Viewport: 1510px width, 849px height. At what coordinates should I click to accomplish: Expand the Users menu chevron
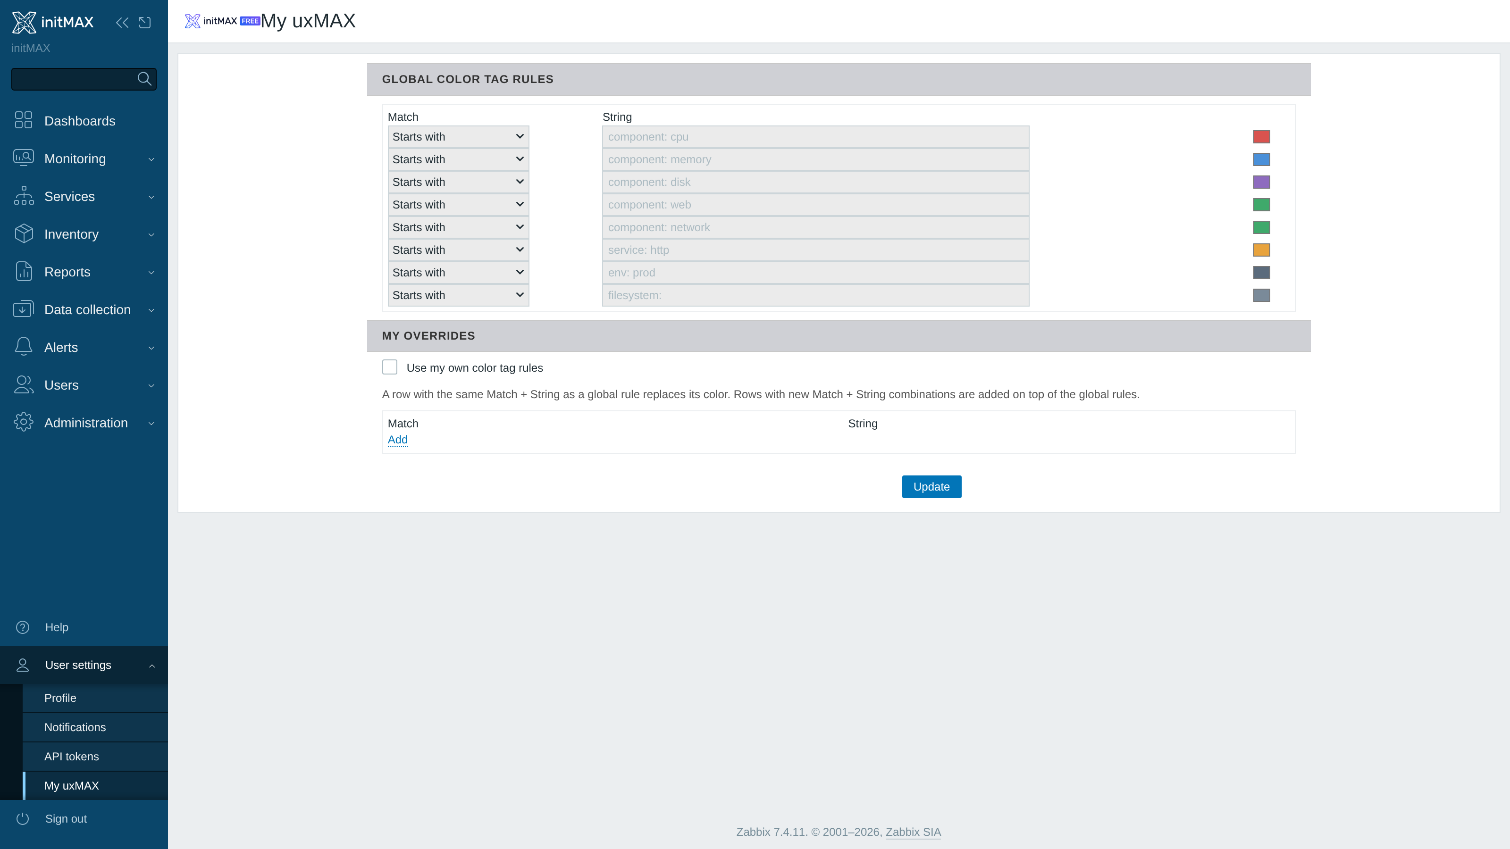click(151, 385)
